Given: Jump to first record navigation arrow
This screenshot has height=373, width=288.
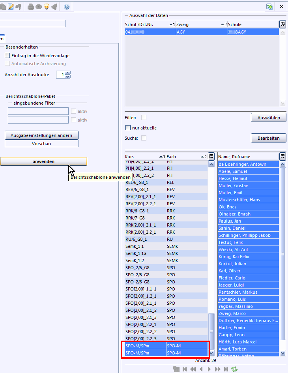Looking at the screenshot, I should coord(184,369).
